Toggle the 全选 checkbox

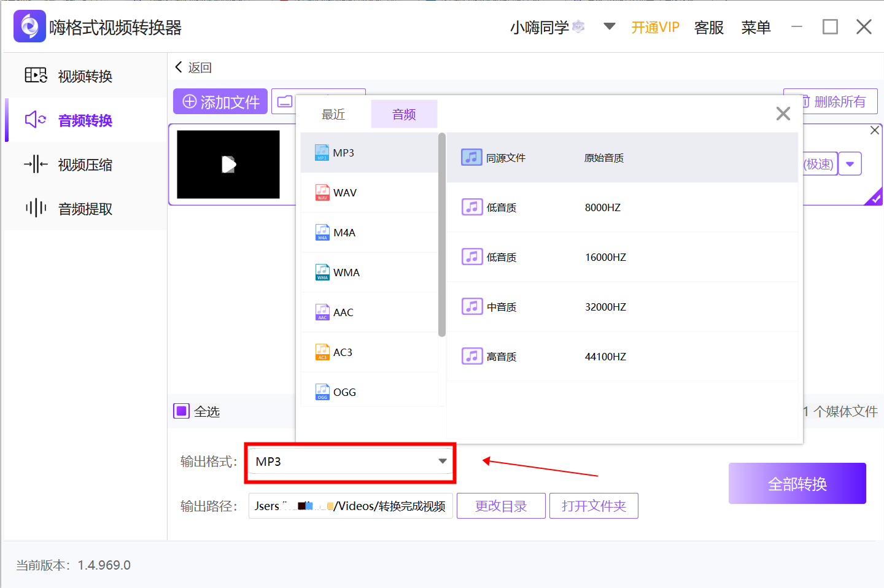pyautogui.click(x=181, y=411)
